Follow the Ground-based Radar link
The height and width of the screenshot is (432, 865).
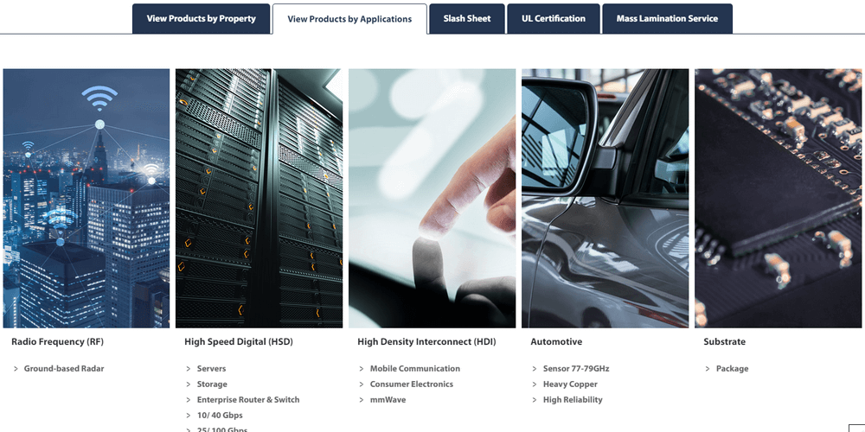(64, 369)
